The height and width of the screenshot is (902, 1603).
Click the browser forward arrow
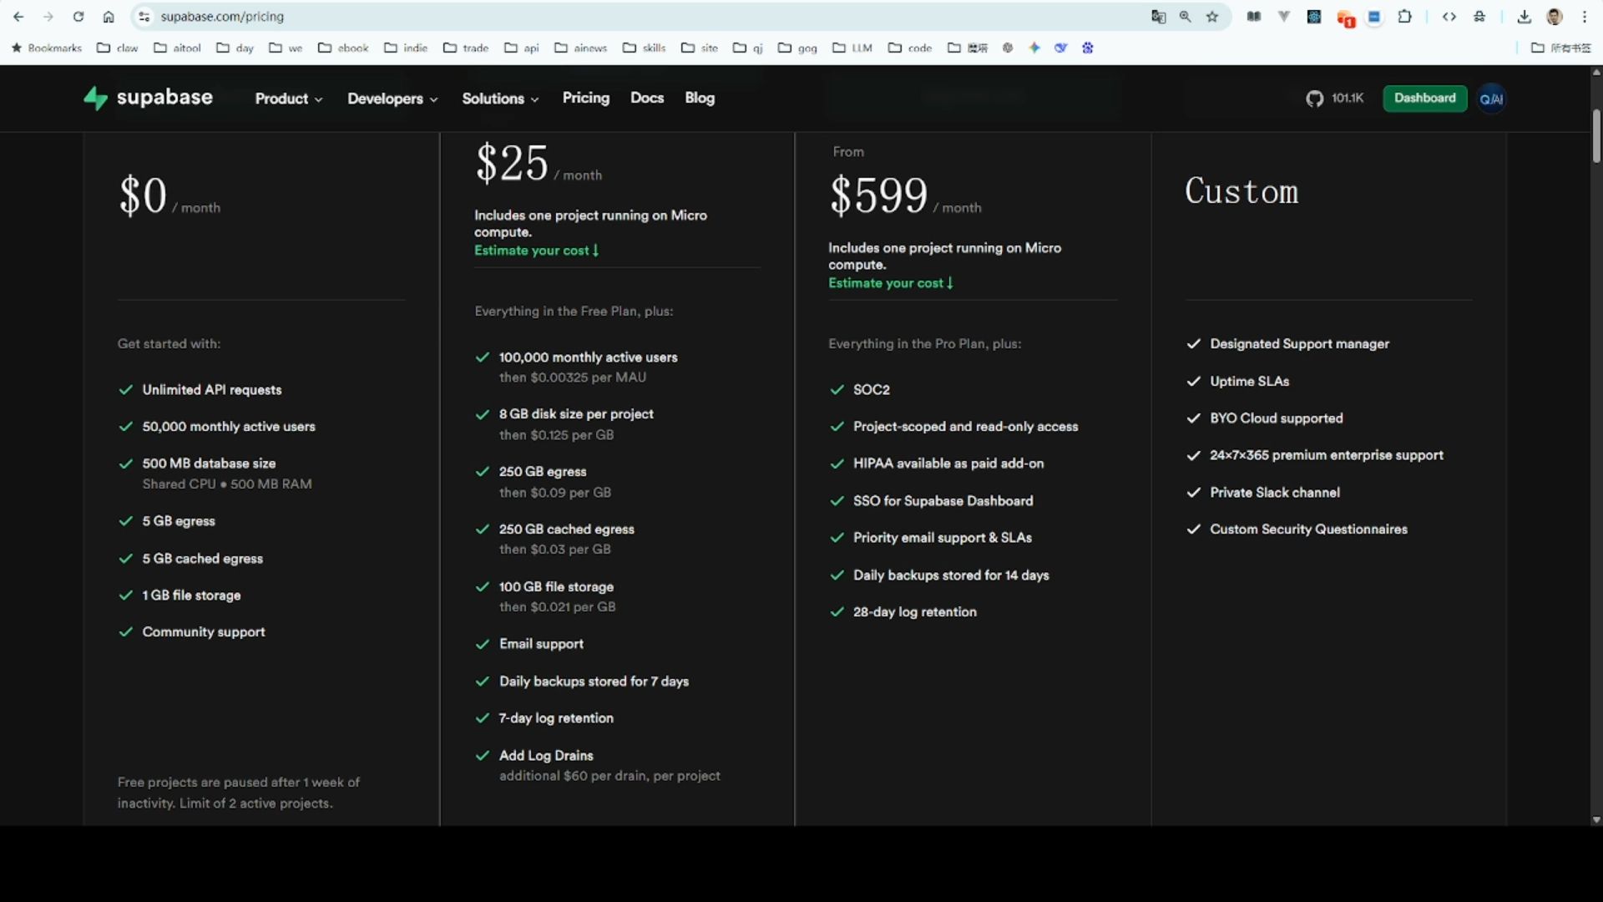48,17
